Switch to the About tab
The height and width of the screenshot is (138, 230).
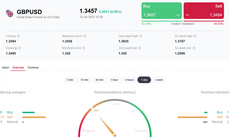pos(5,68)
